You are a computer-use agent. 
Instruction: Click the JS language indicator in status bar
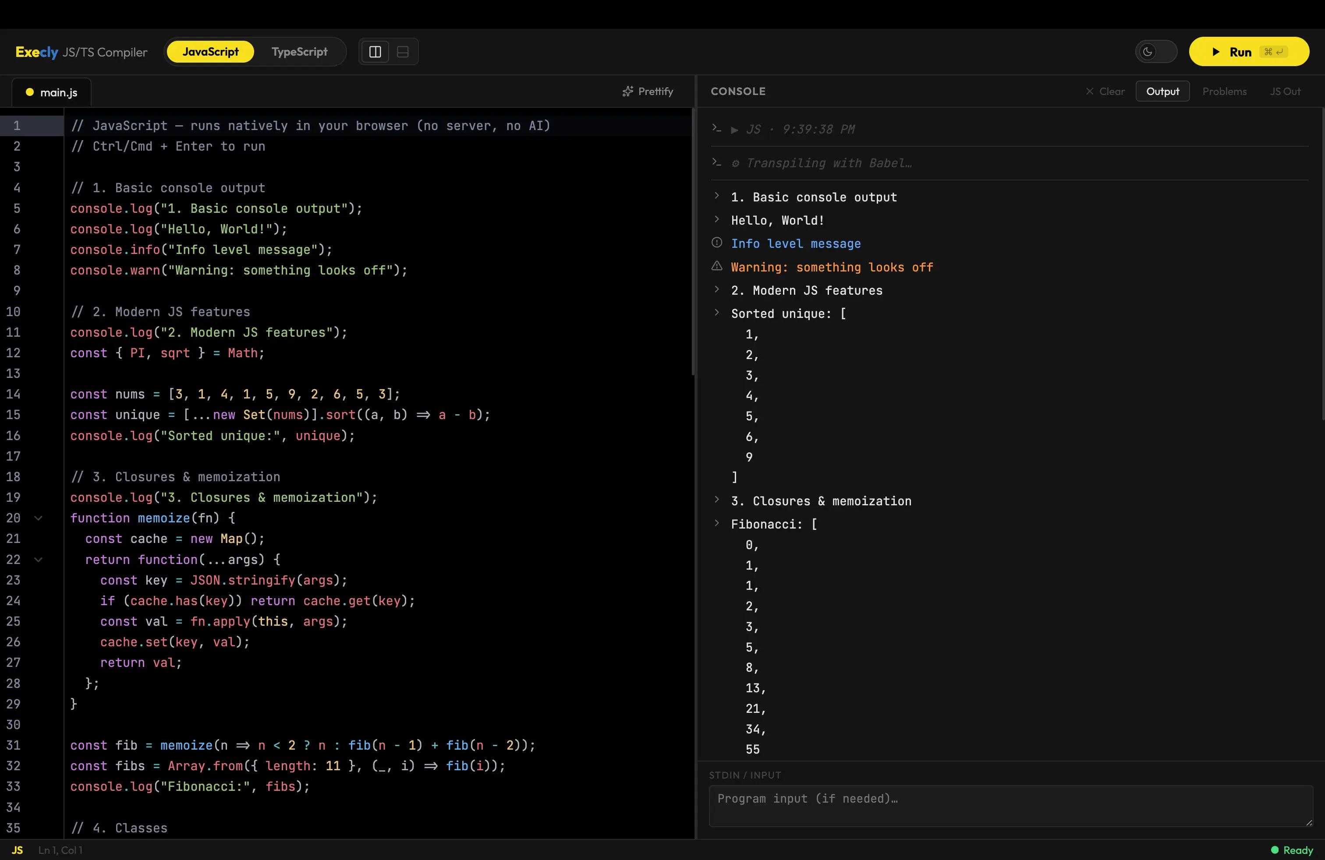tap(18, 850)
